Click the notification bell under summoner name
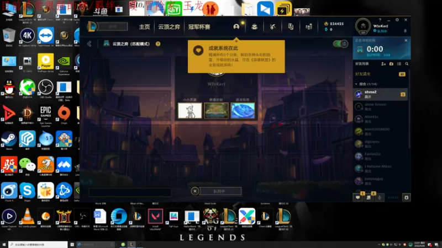Viewport: 442px width, 248px height. tap(405, 31)
